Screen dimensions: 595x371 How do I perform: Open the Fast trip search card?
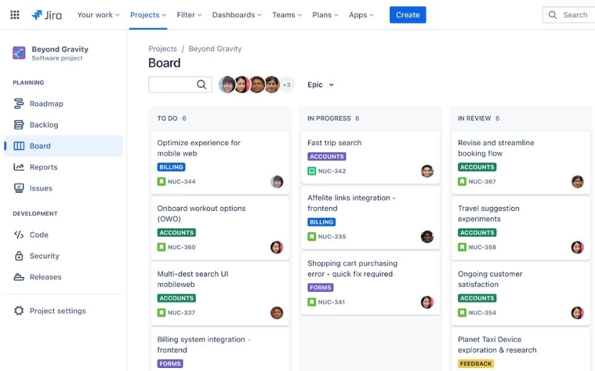pyautogui.click(x=334, y=143)
